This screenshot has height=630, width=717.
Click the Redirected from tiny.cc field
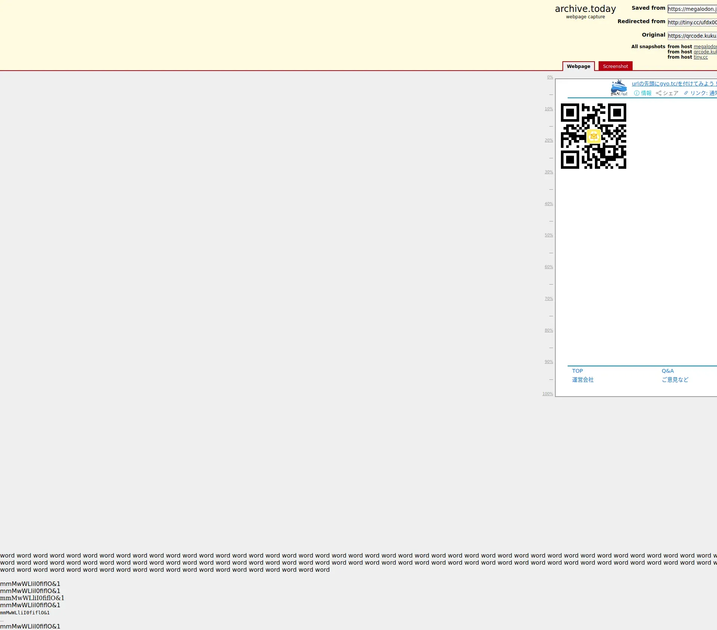692,22
